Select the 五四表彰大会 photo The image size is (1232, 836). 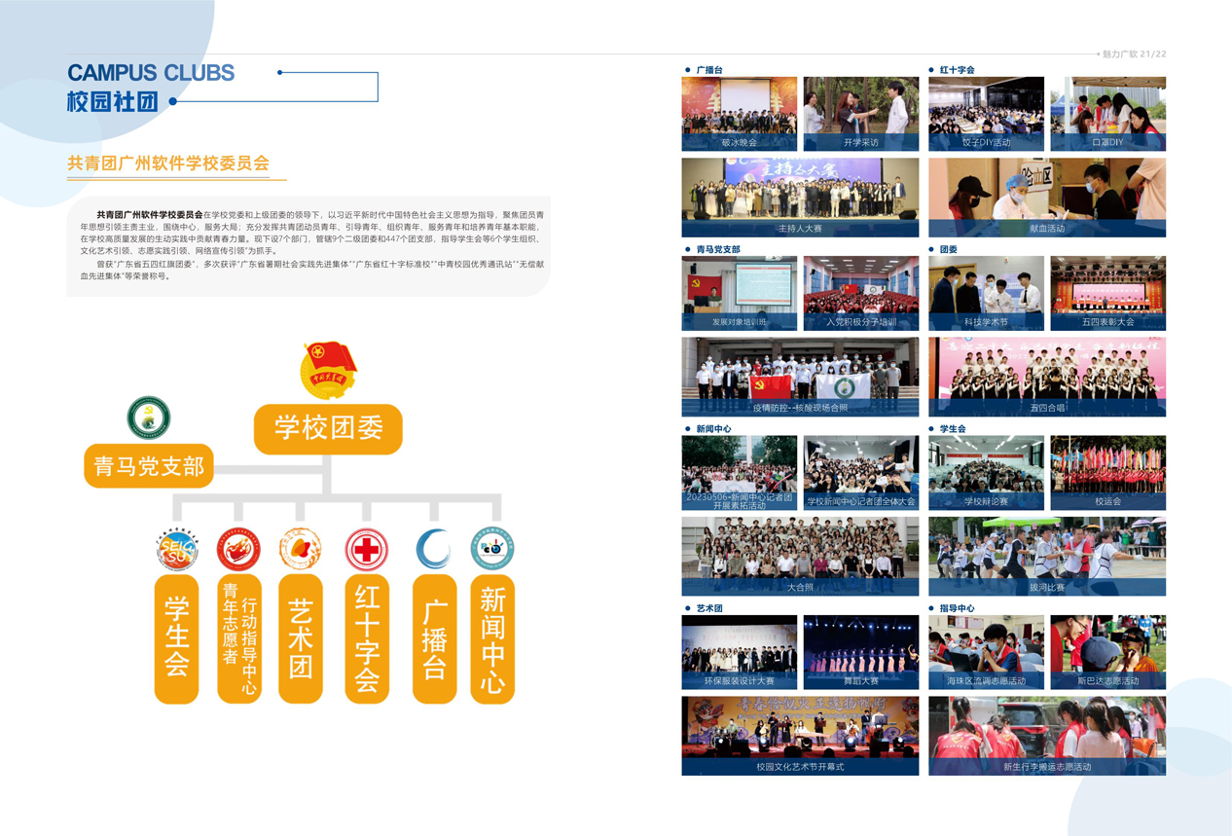1108,293
